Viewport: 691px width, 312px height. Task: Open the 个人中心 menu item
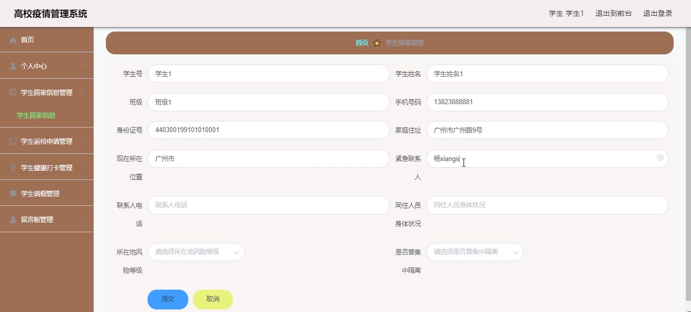[47, 66]
